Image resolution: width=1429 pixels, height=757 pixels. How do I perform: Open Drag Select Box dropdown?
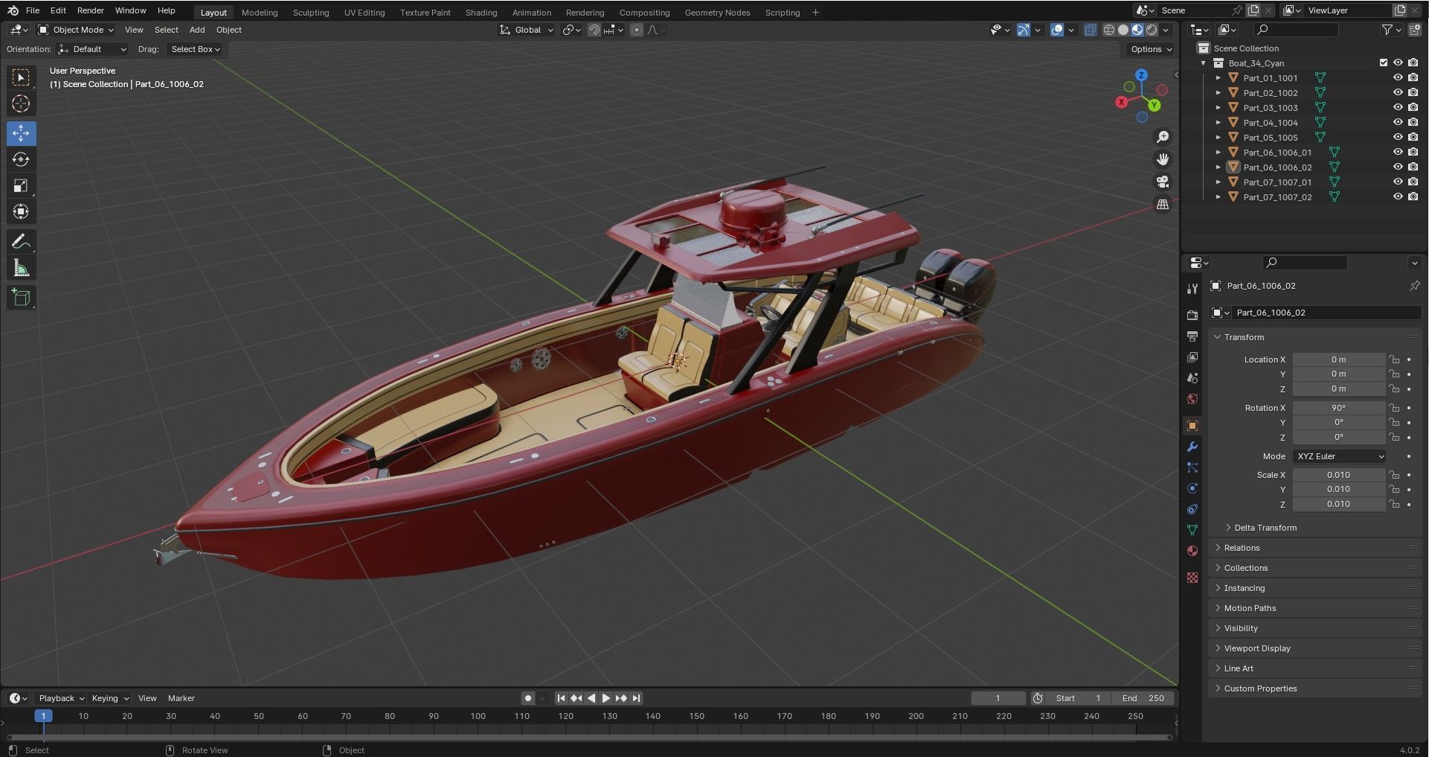[195, 49]
